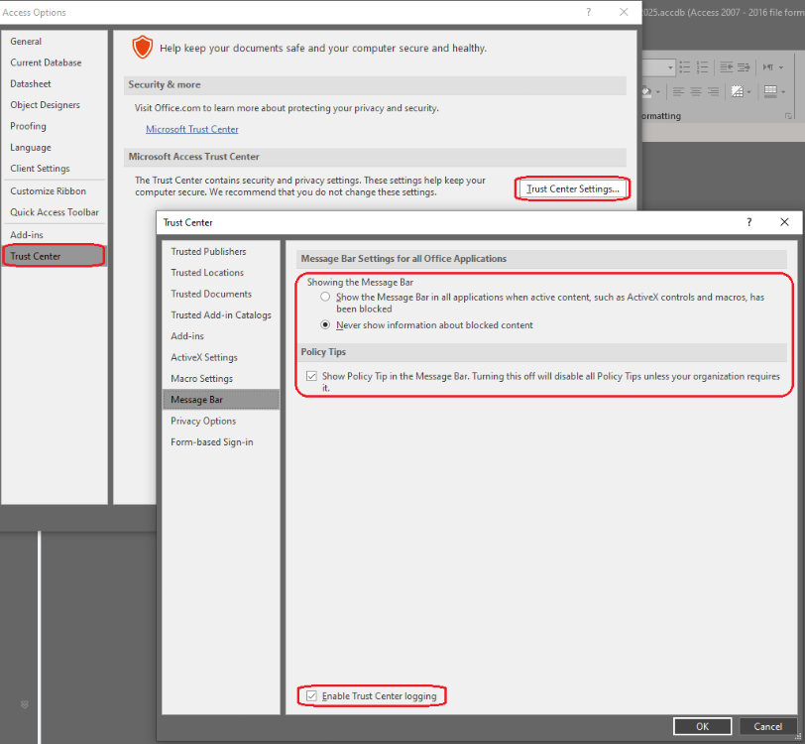Click the decrease indent icon in the ribbon
Image resolution: width=805 pixels, height=744 pixels.
[726, 67]
